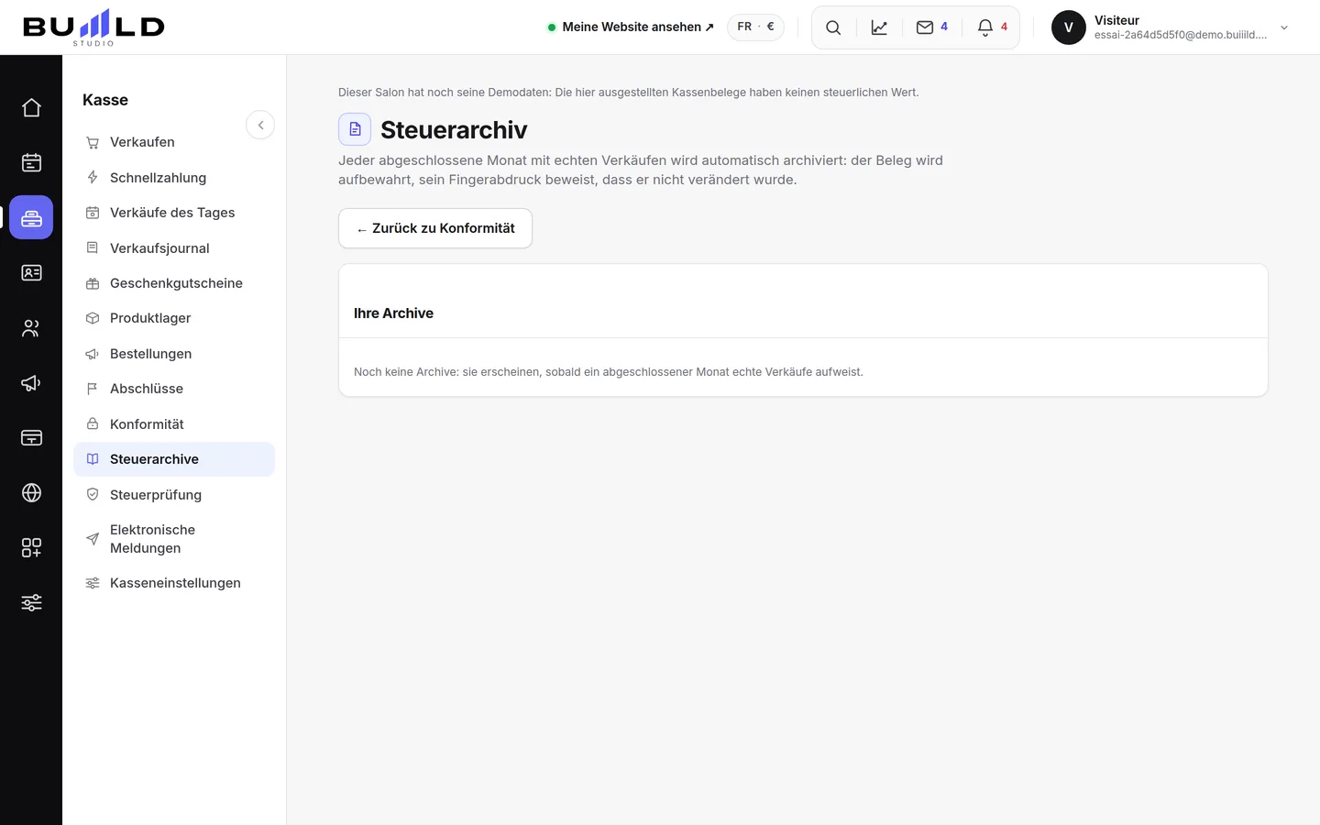The height and width of the screenshot is (825, 1320).
Task: Open the globe website icon in the rail
Action: pos(31,493)
